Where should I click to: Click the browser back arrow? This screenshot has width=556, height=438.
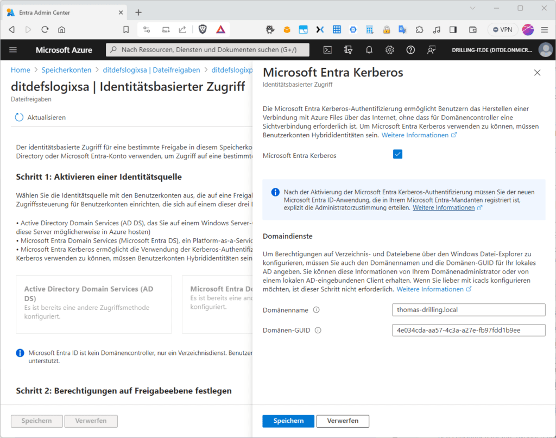[12, 30]
